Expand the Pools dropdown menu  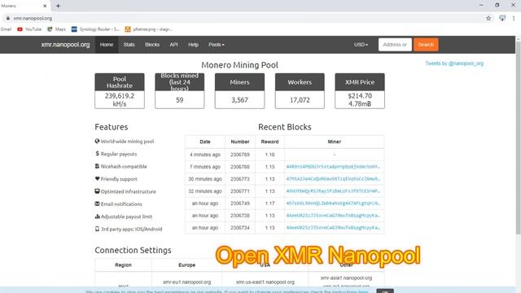[x=217, y=45]
